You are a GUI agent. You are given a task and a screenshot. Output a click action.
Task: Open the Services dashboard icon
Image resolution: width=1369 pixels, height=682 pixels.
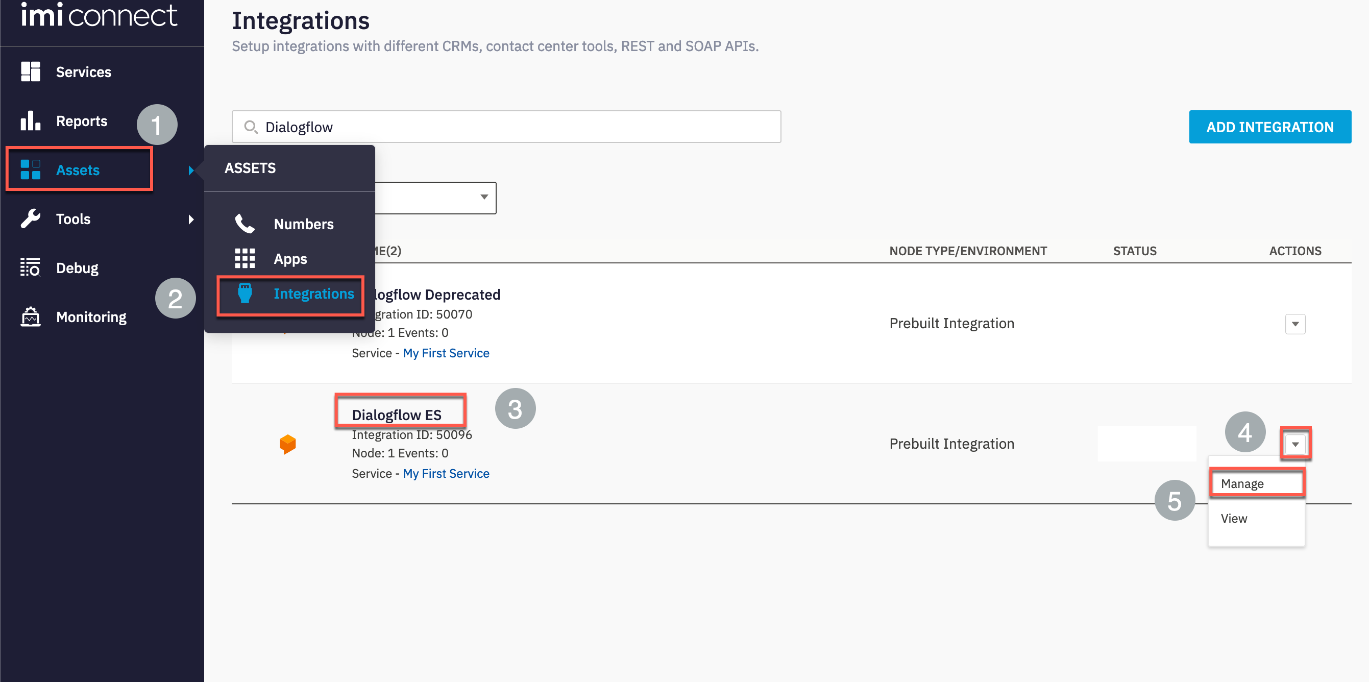click(30, 72)
